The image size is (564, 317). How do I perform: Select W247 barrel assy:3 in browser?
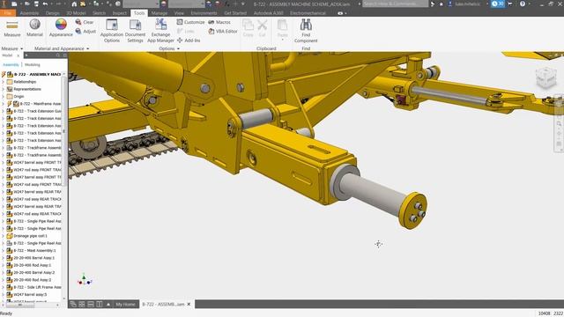point(30,295)
